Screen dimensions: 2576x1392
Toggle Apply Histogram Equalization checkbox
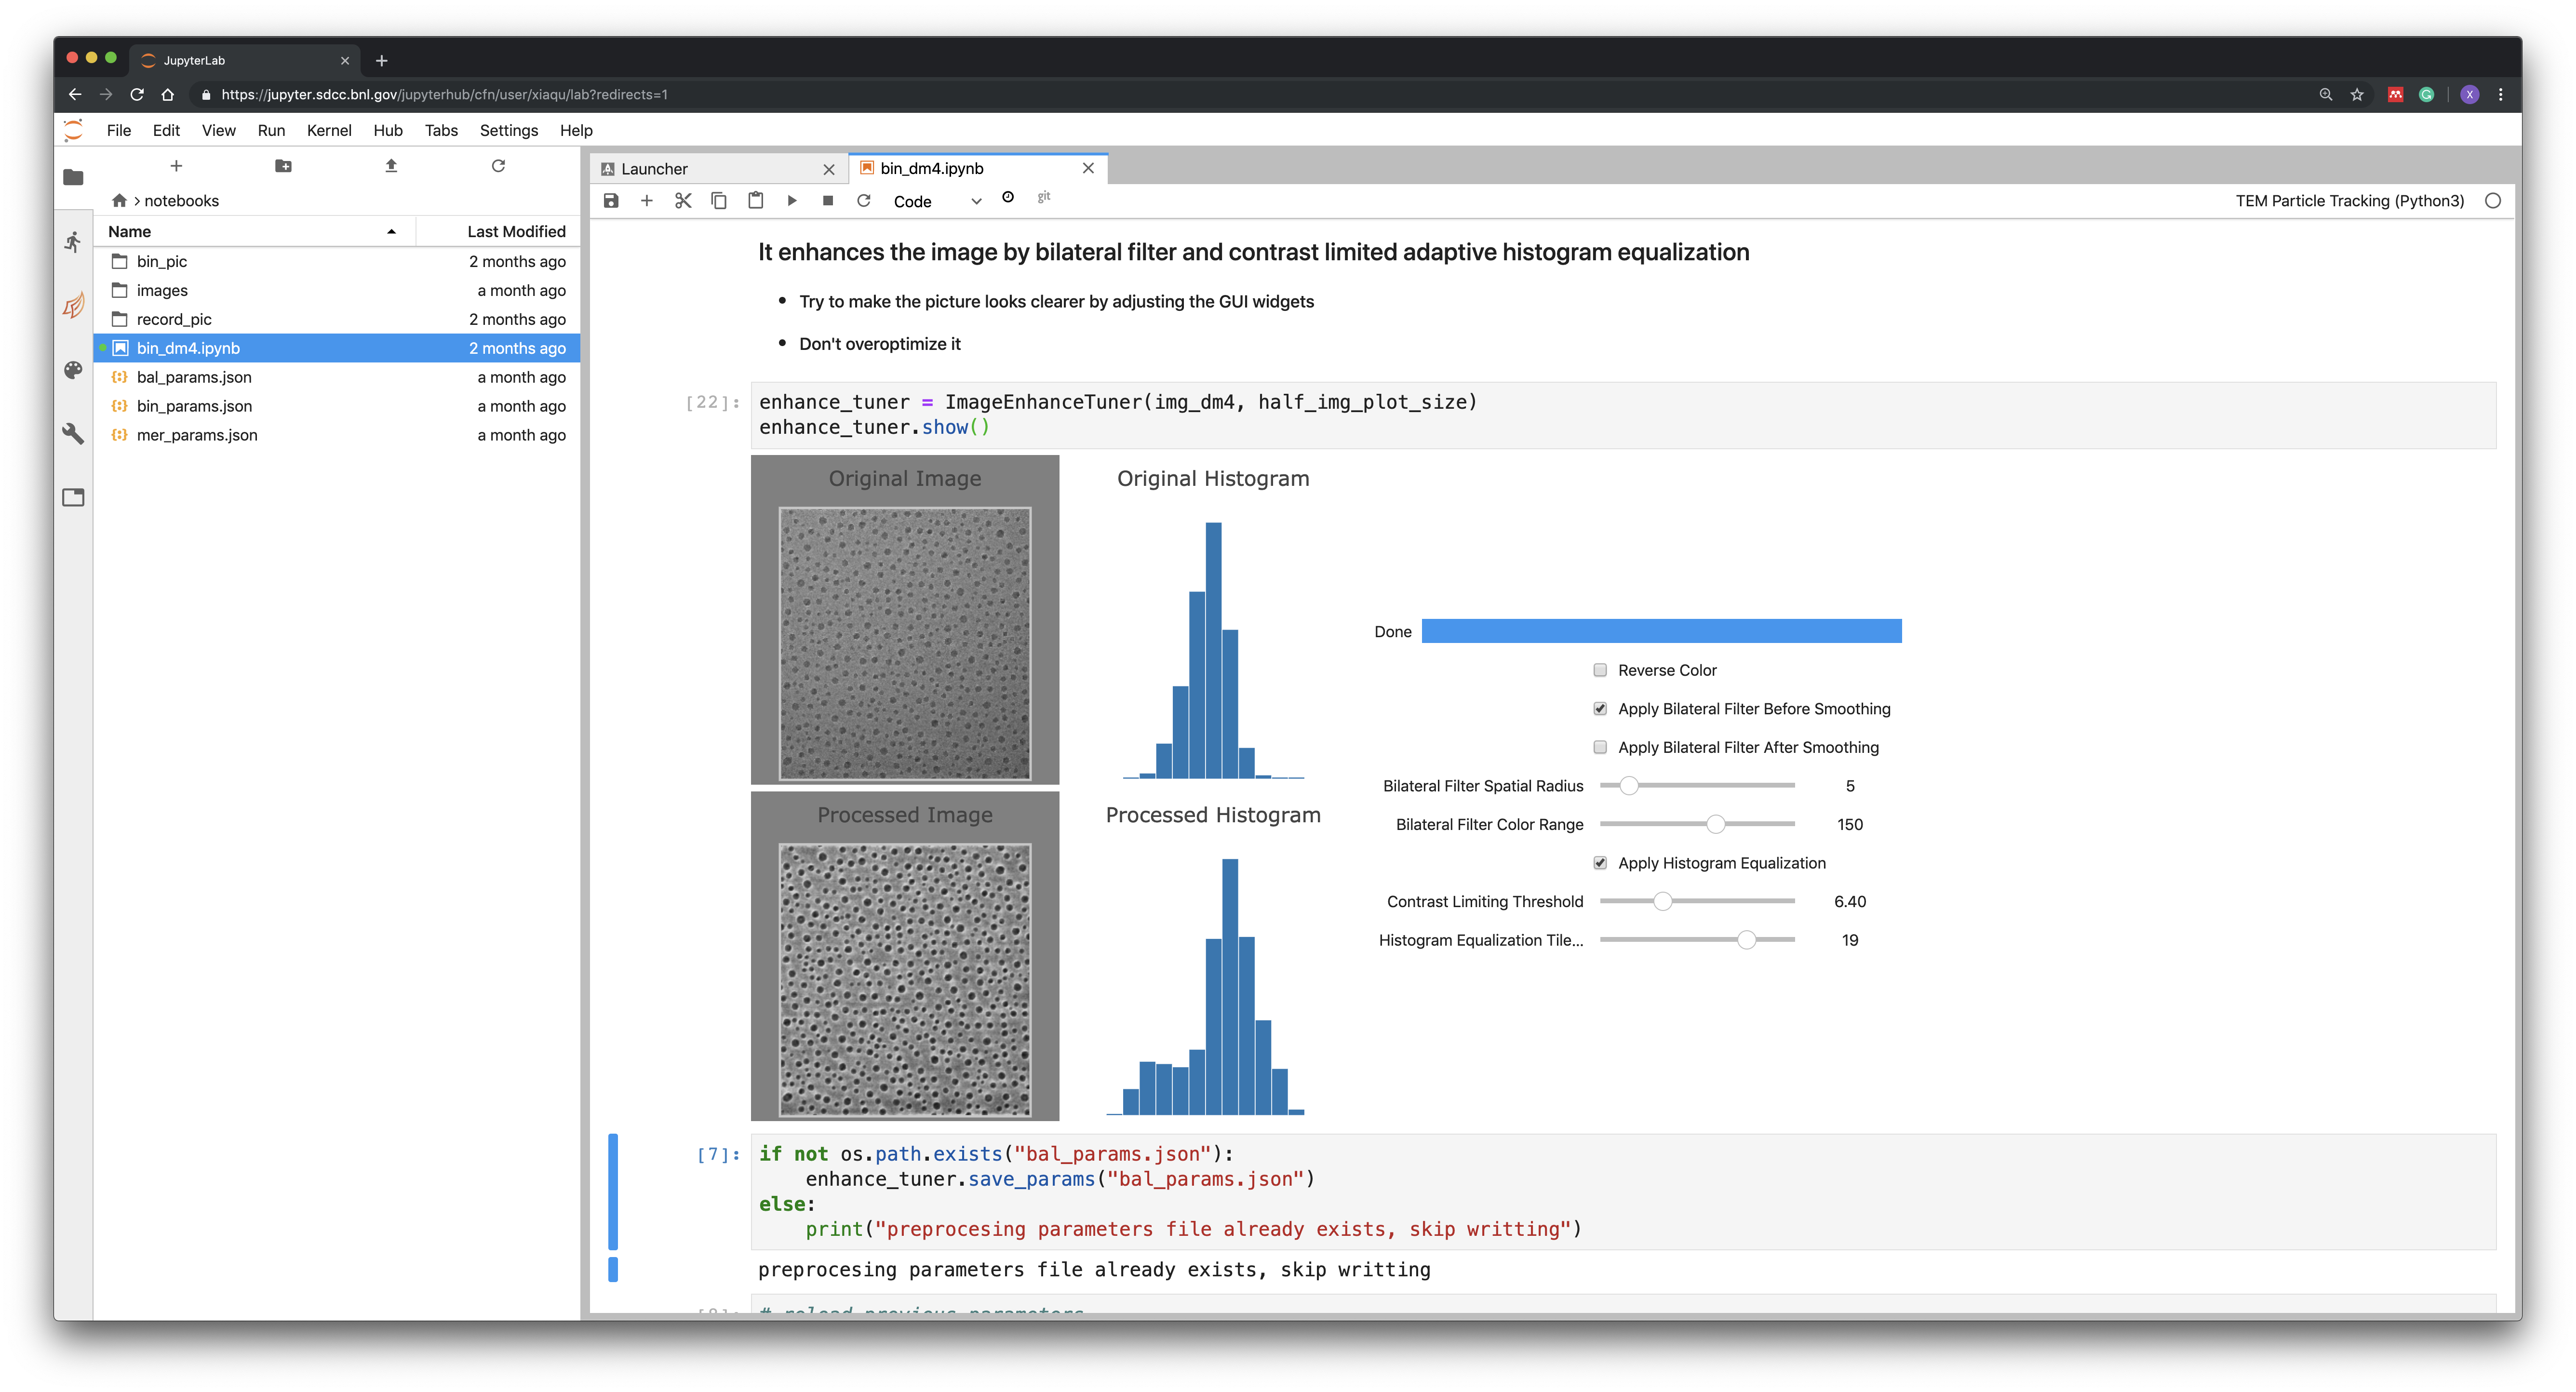[1600, 863]
